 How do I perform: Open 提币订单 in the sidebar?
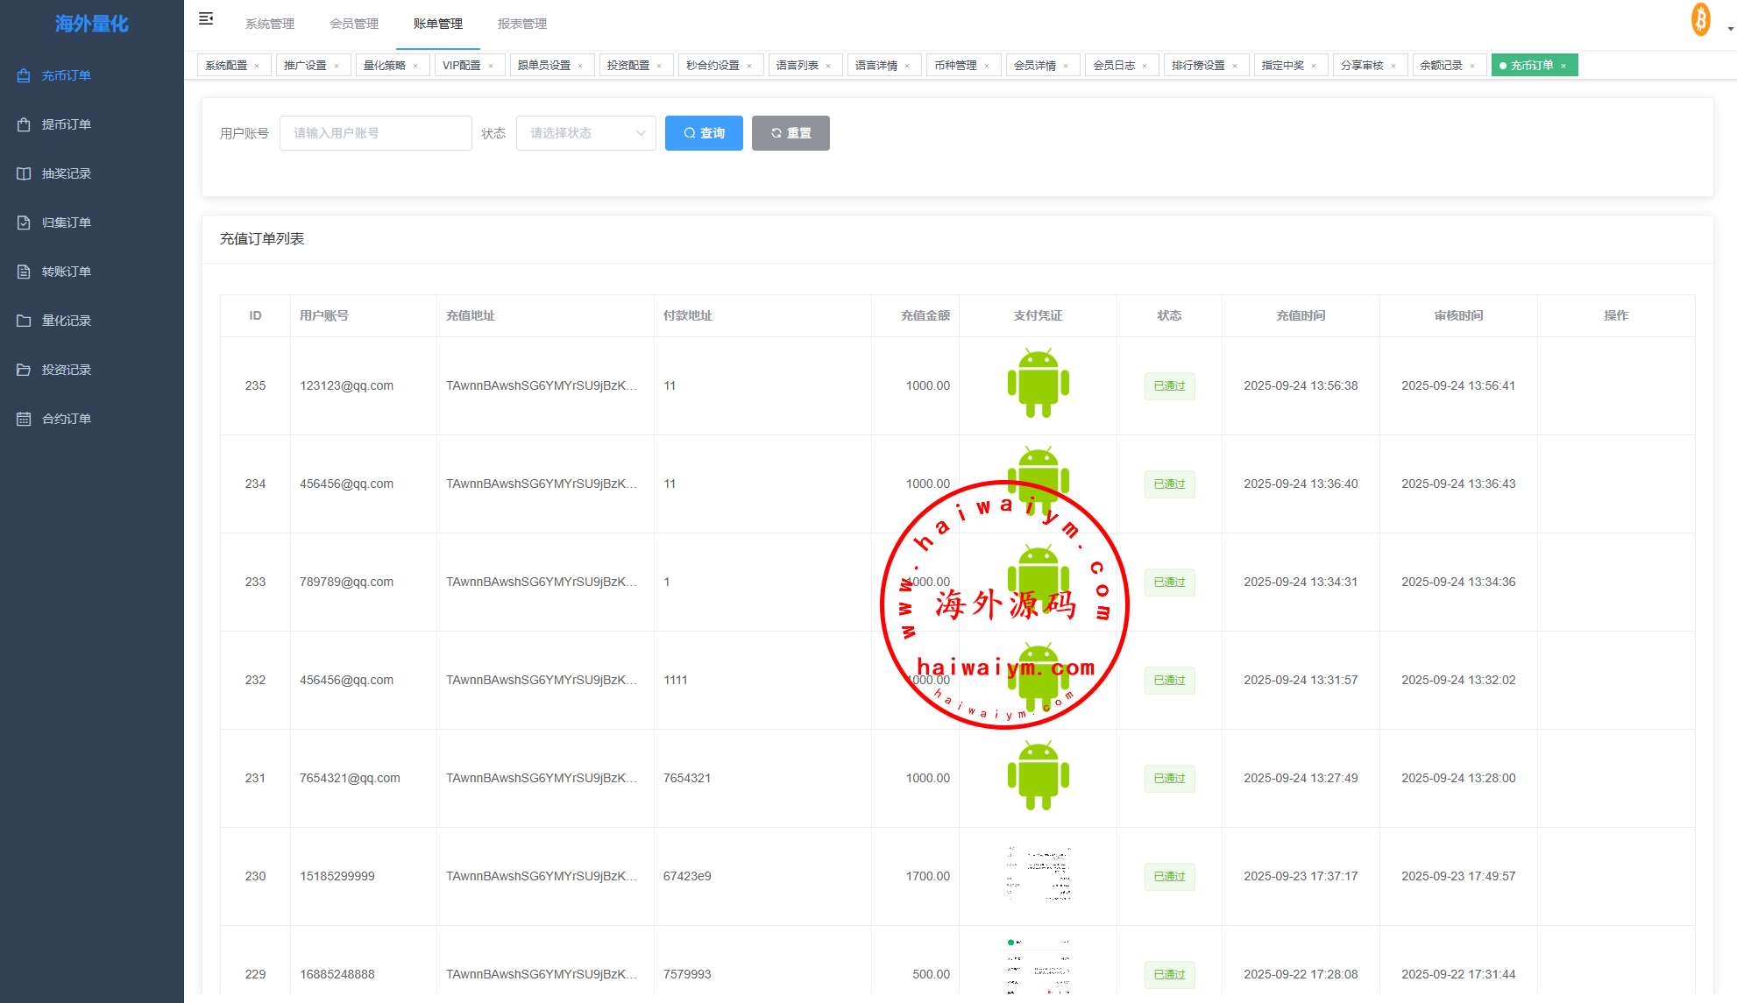[66, 124]
